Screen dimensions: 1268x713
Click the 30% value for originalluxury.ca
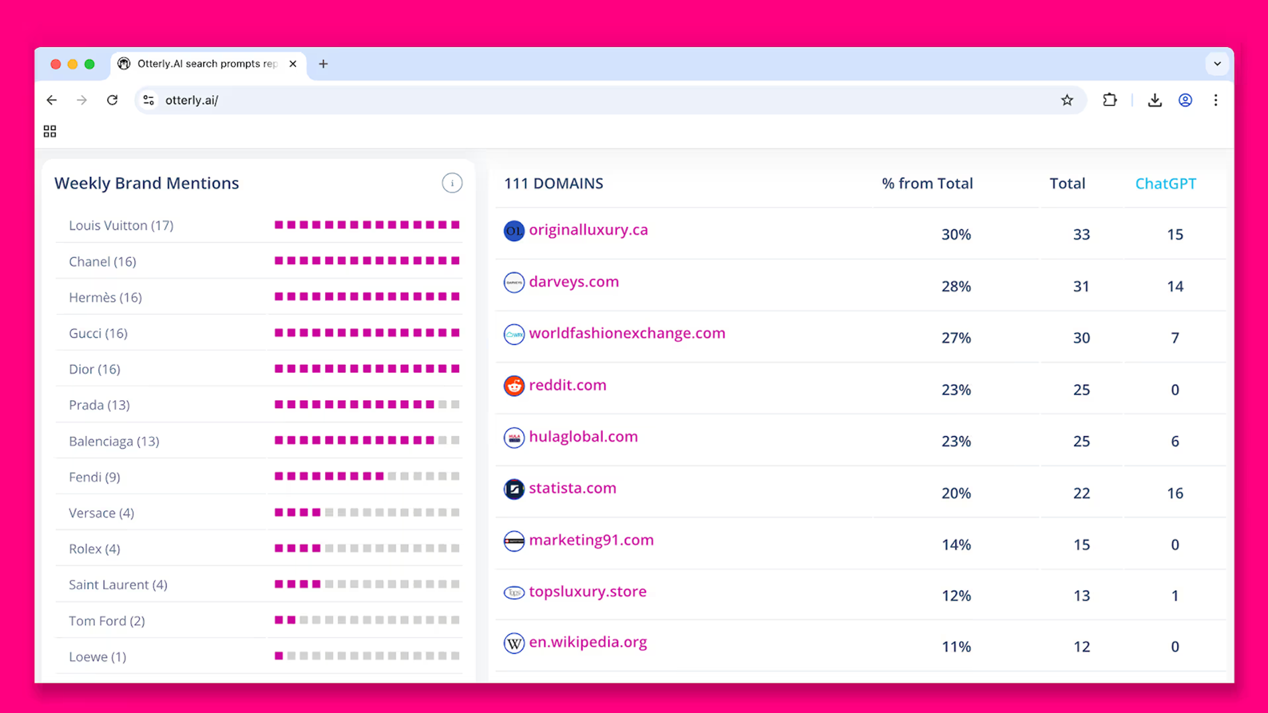point(956,234)
